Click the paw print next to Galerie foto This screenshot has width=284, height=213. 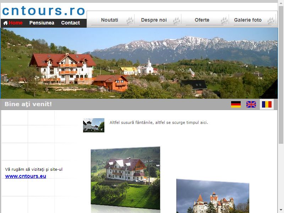(271, 21)
